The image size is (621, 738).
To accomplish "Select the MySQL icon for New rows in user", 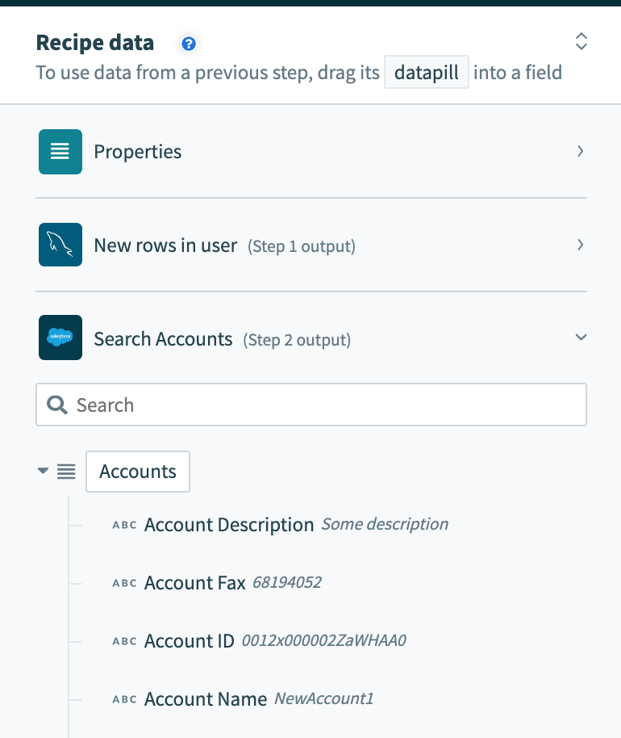I will click(x=60, y=245).
